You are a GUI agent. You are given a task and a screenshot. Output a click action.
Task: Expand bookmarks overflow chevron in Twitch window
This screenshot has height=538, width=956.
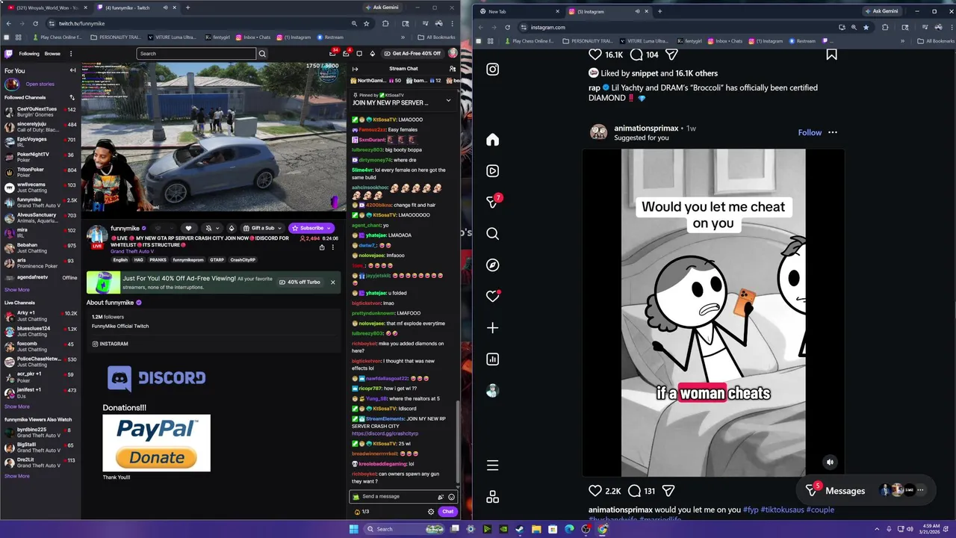[x=403, y=37]
